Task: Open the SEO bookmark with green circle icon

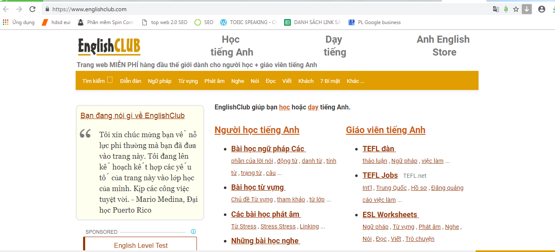Action: pyautogui.click(x=204, y=22)
